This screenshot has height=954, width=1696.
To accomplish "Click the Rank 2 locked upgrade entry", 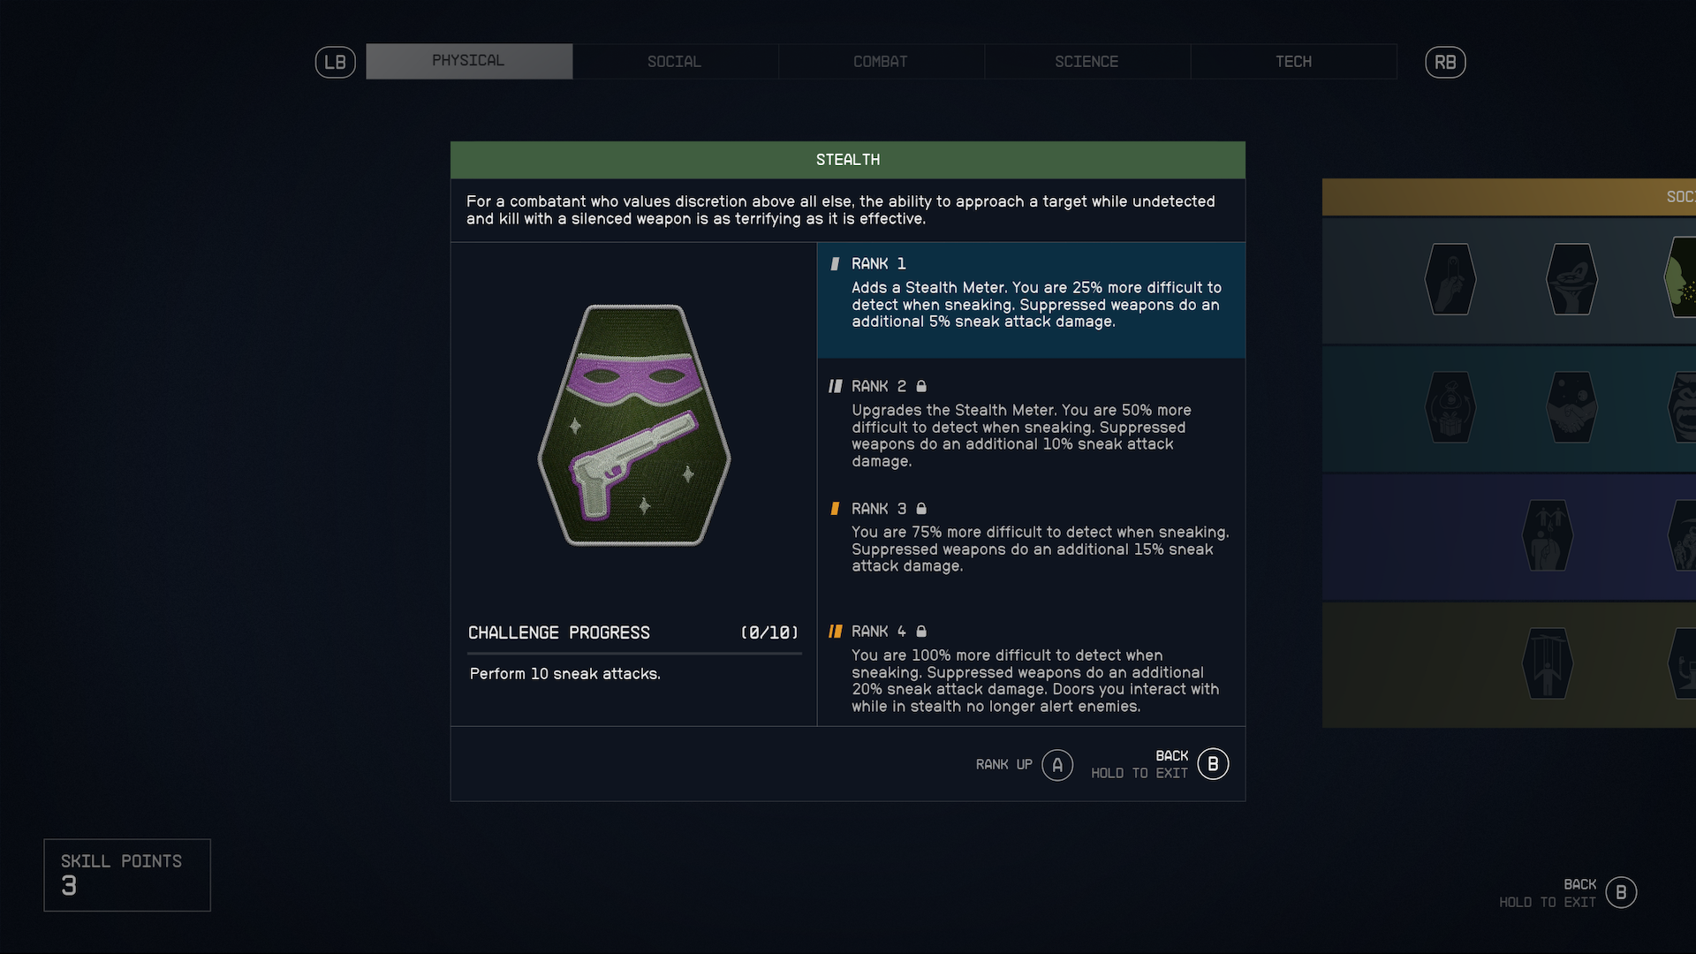I will (x=1031, y=423).
